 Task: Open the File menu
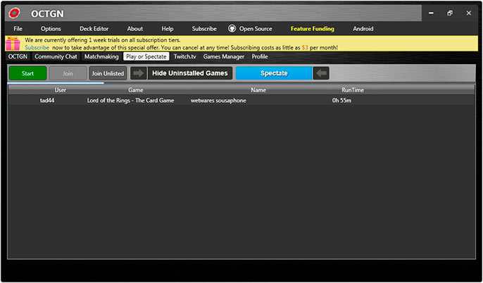(x=18, y=29)
